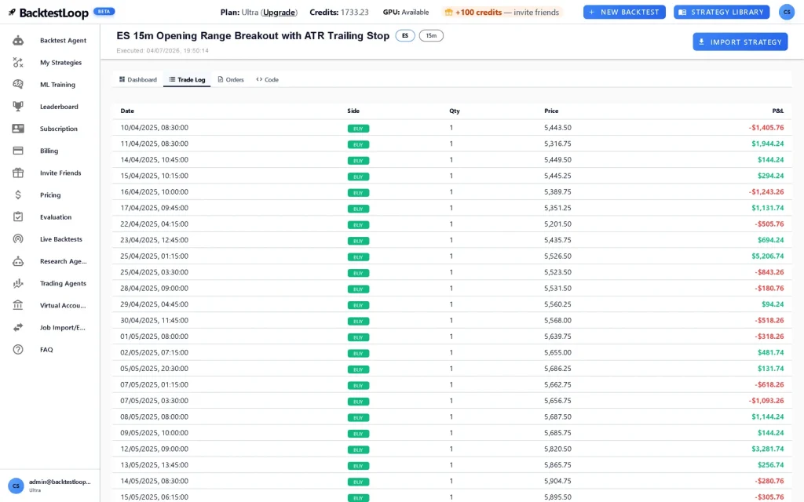Click the Price column header
The image size is (804, 502).
coord(551,111)
